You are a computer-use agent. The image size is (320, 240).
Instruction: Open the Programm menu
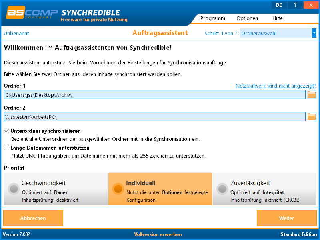213,18
